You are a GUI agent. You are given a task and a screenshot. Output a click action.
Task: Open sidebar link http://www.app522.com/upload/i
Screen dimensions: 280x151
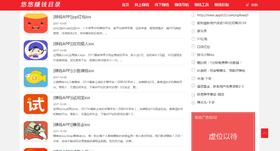(223, 15)
